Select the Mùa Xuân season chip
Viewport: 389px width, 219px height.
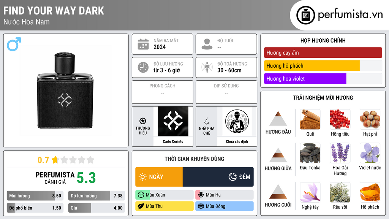164,195
